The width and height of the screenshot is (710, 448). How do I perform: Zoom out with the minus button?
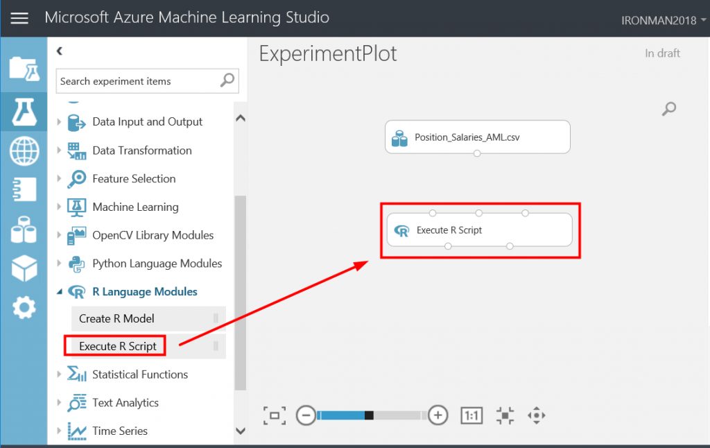(306, 415)
